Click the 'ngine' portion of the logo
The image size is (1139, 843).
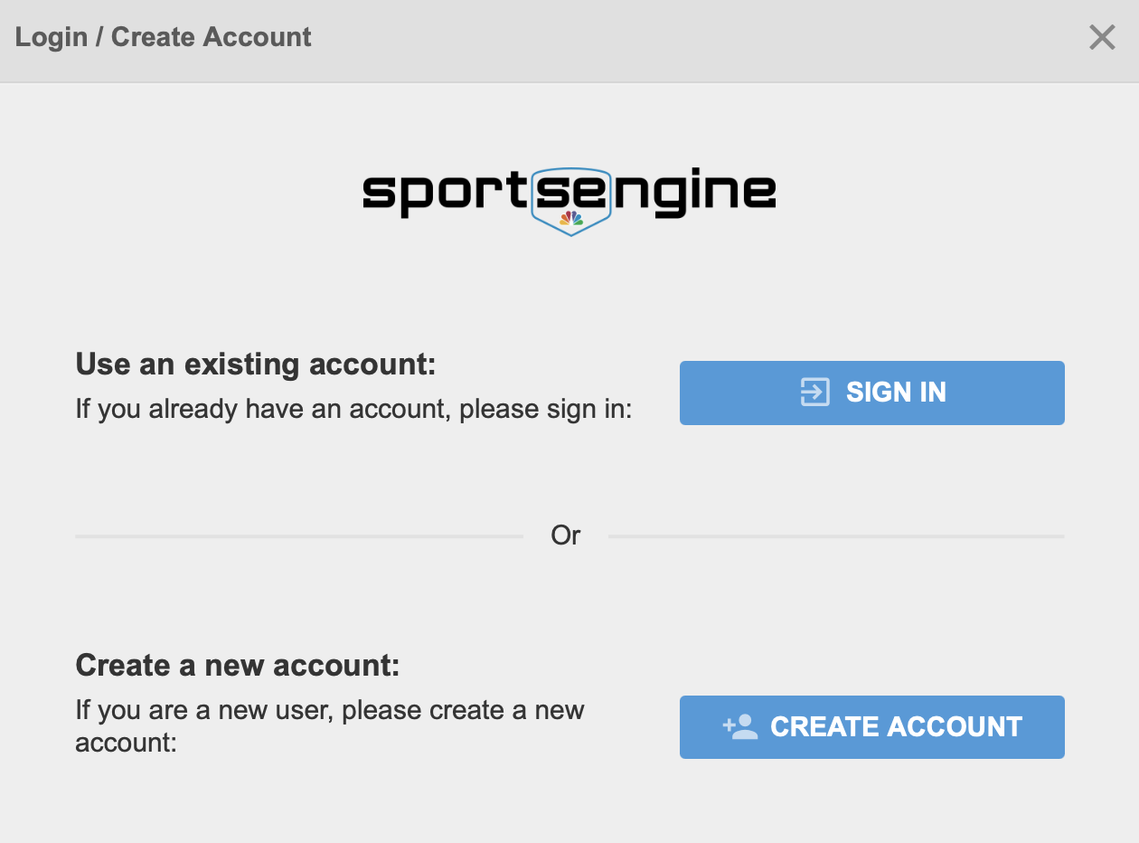(x=693, y=194)
